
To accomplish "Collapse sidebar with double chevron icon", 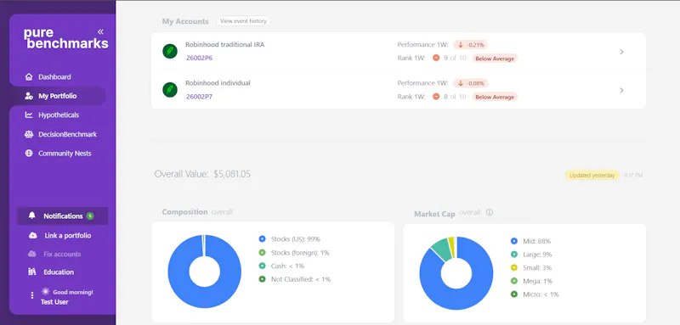I will 100,31.
